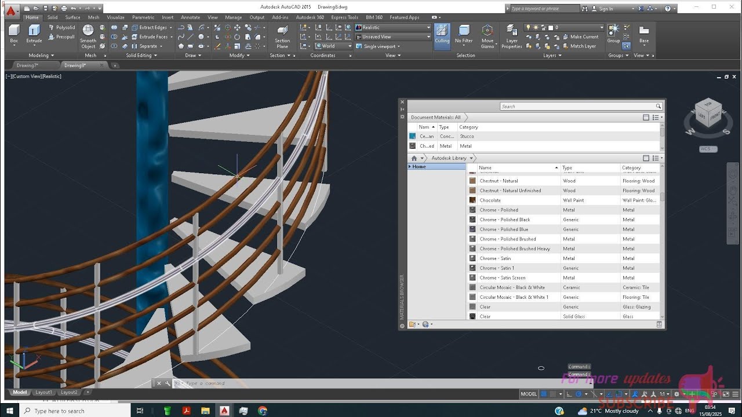Click the library Home icon in breadcrumb
The image size is (742, 417).
(414, 158)
